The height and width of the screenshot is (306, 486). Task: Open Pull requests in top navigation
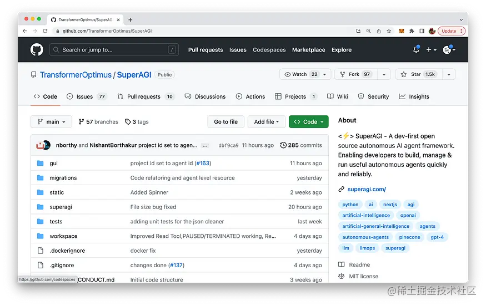pyautogui.click(x=206, y=50)
